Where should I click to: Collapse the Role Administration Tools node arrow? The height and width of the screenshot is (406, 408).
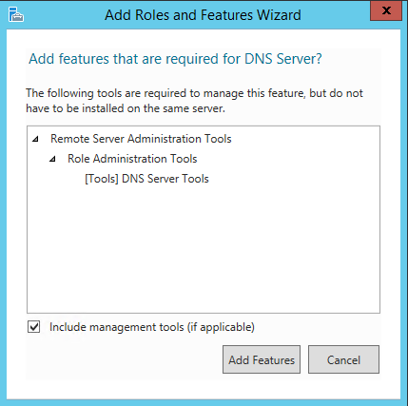(52, 159)
